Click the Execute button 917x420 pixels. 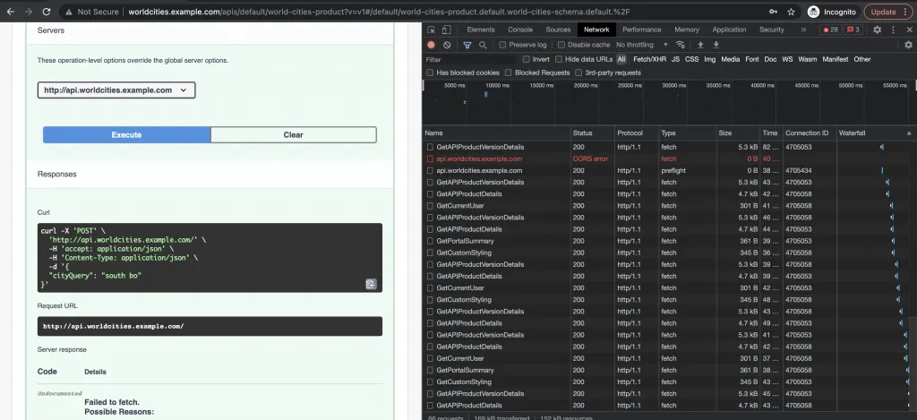tap(126, 135)
